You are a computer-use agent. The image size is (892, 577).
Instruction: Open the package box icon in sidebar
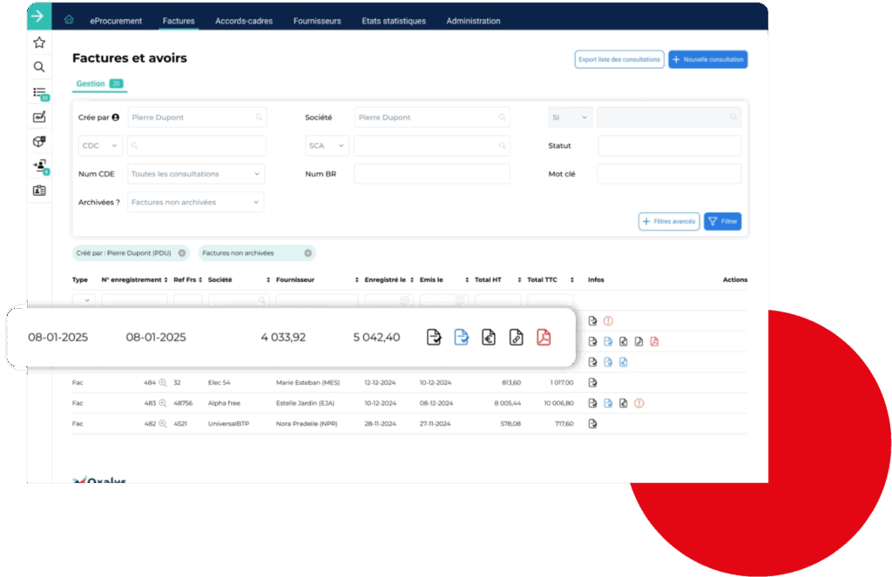39,141
